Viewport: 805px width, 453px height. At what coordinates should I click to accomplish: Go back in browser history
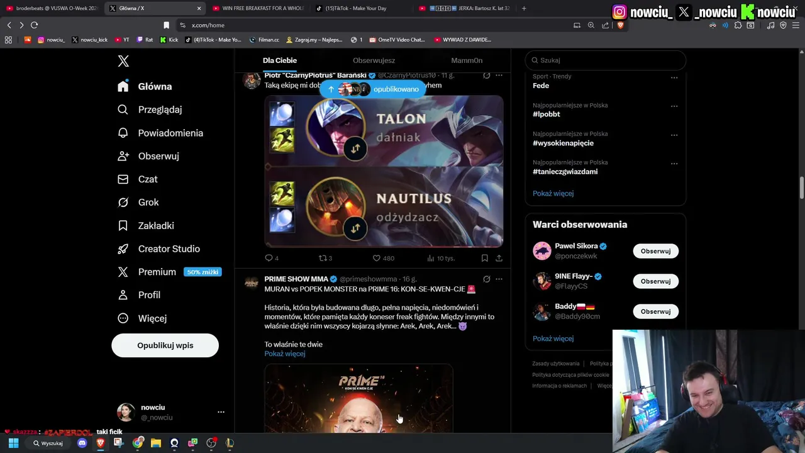[9, 25]
